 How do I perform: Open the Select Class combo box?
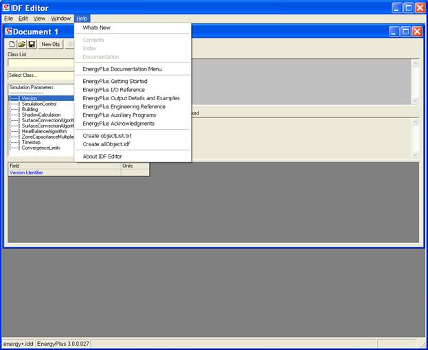[x=41, y=75]
